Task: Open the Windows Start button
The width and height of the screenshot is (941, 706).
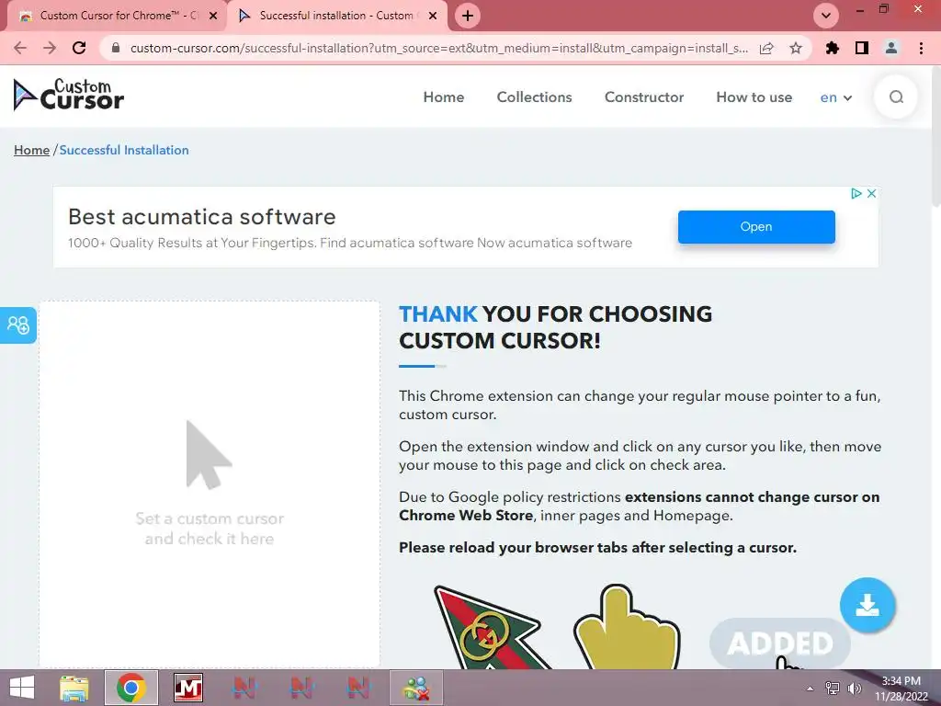Action: (22, 688)
